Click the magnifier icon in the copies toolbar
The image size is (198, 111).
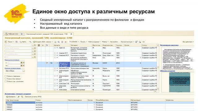[x=22, y=97]
